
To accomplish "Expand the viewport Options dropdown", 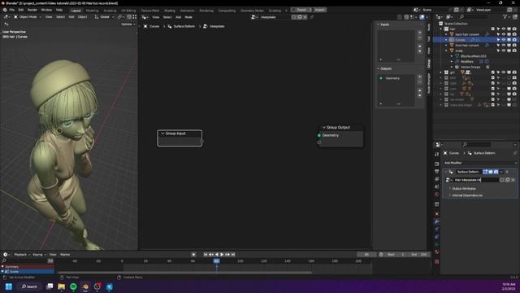I will (x=128, y=24).
